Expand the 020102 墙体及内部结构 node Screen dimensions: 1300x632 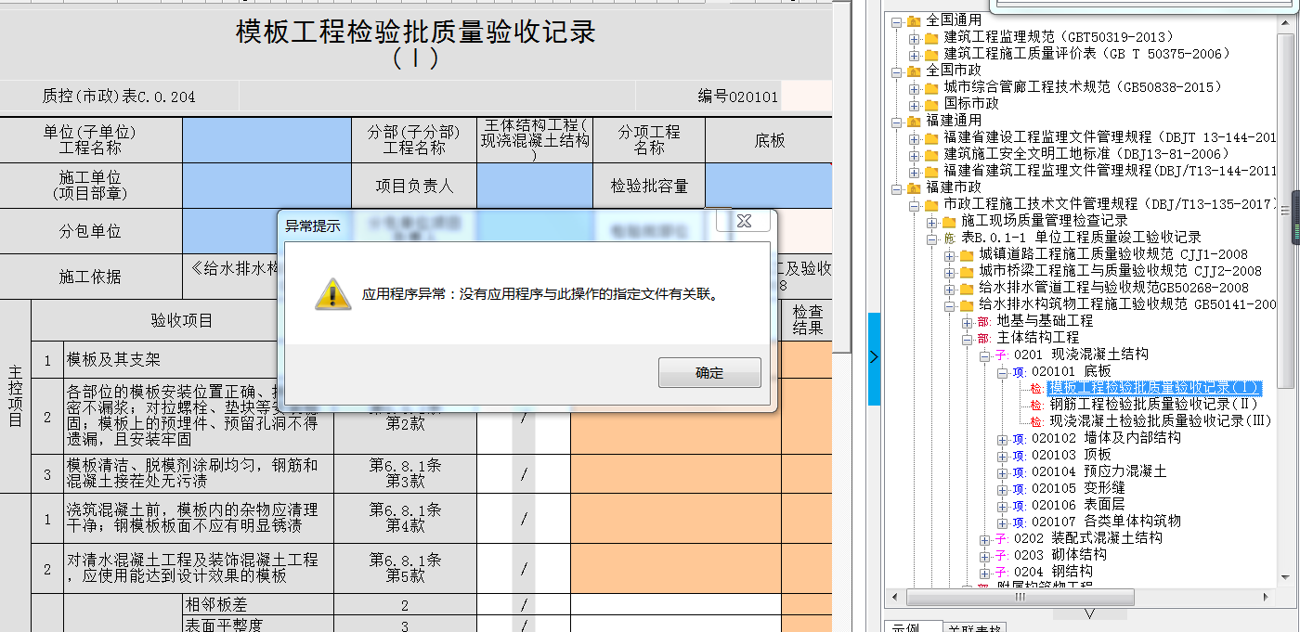pos(1002,439)
